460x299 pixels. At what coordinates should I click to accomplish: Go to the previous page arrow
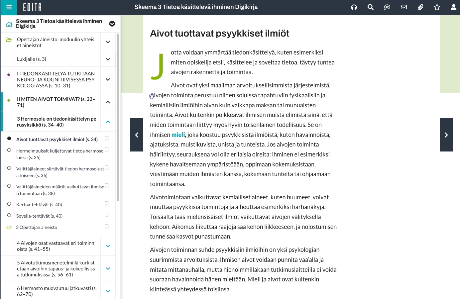tap(137, 135)
